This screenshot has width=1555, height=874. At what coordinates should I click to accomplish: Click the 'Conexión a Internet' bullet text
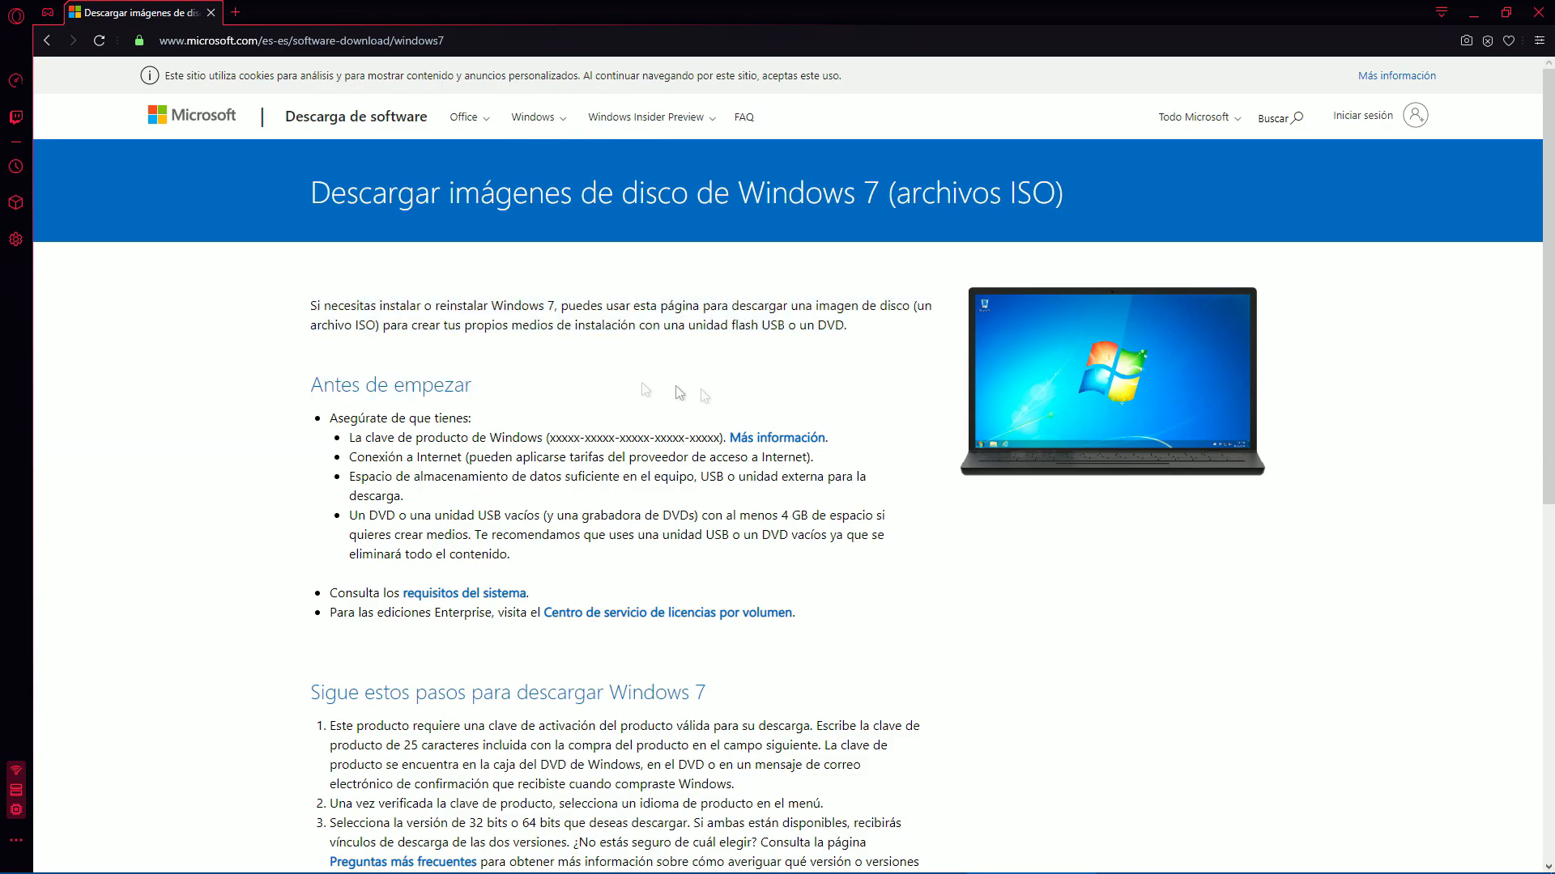point(581,457)
